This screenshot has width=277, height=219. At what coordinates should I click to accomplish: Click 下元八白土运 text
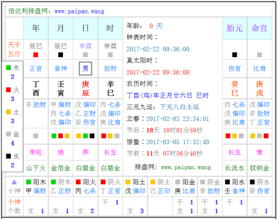(179, 107)
